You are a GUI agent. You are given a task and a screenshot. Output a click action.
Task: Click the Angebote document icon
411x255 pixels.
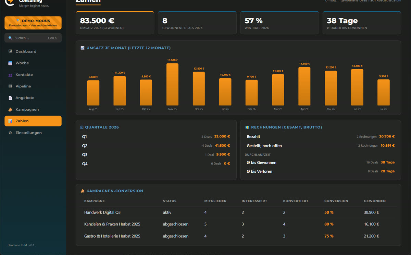10,98
